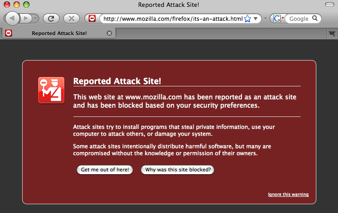Reload the current page
The height and width of the screenshot is (213, 338).
(51, 18)
